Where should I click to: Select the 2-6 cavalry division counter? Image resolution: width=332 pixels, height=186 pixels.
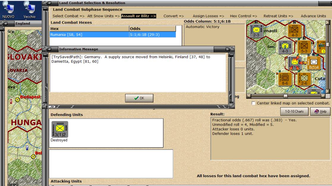click(x=304, y=79)
